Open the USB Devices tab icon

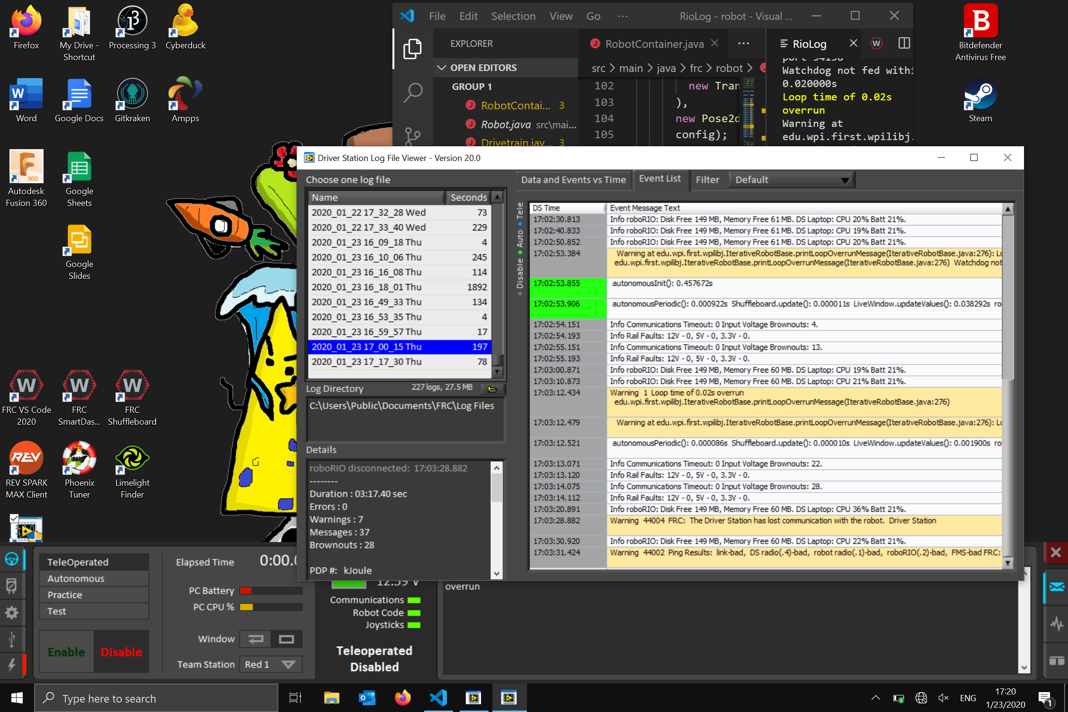click(11, 639)
